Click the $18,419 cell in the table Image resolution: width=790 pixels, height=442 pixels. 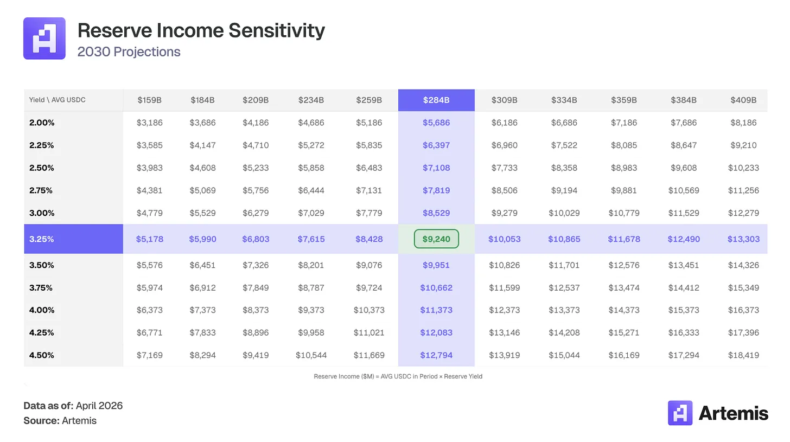(743, 355)
